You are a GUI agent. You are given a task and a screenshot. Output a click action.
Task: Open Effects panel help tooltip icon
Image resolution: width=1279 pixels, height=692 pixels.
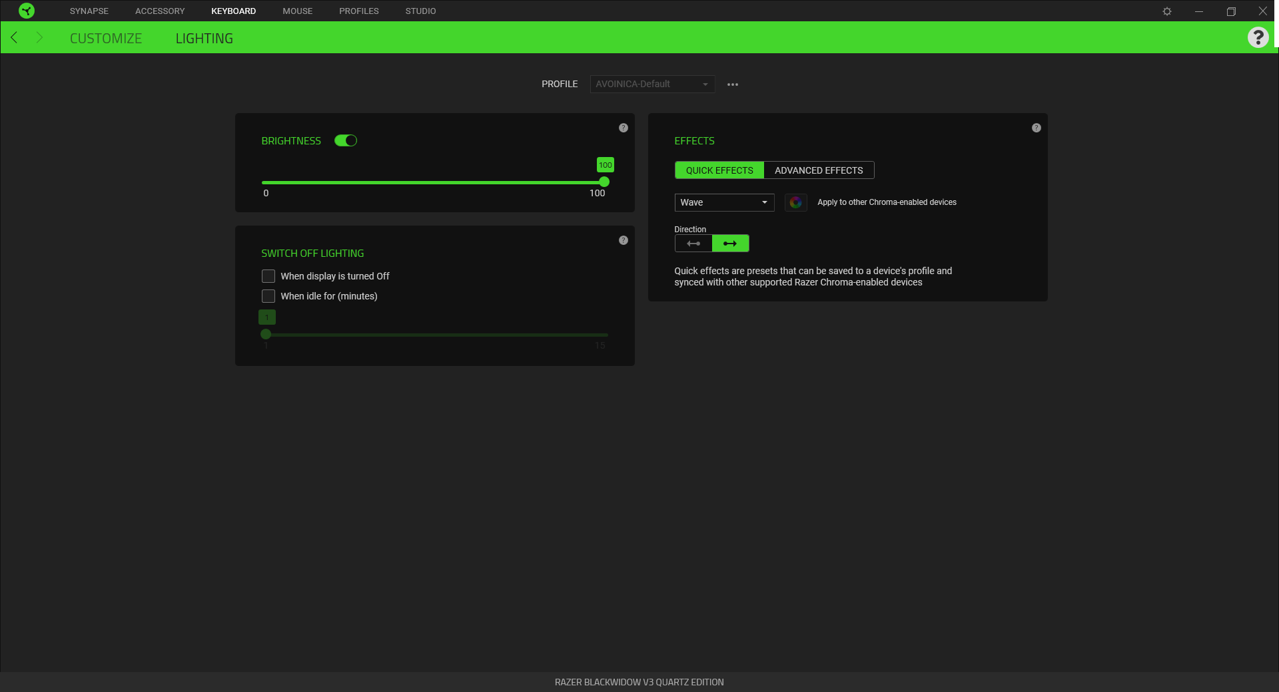point(1037,128)
